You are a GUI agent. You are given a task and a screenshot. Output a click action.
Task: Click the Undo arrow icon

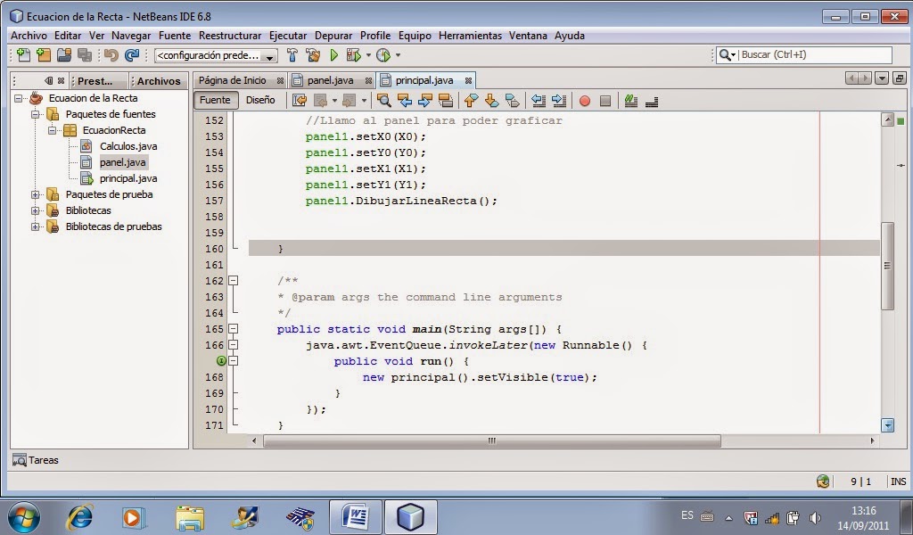111,55
